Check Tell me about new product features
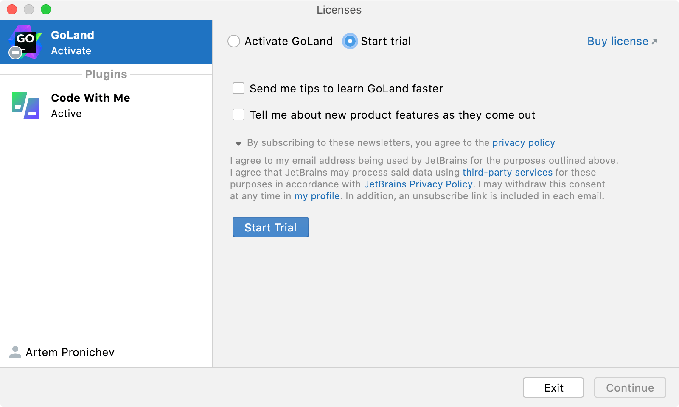Screen dimensions: 679x407 click(238, 114)
